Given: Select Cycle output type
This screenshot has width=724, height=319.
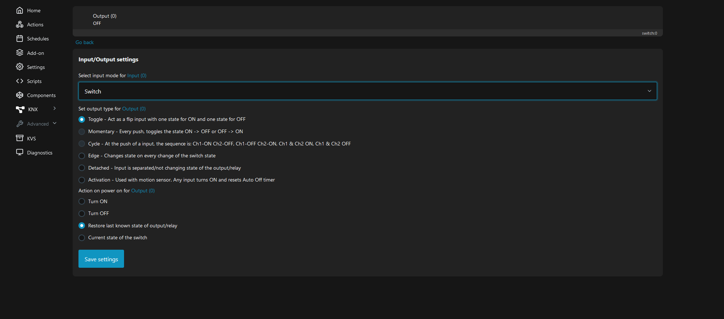Looking at the screenshot, I should tap(82, 144).
